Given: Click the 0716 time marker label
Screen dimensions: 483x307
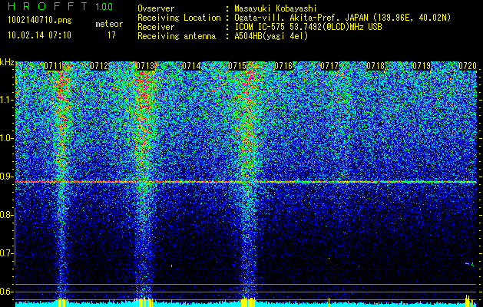Looking at the screenshot, I should 283,66.
